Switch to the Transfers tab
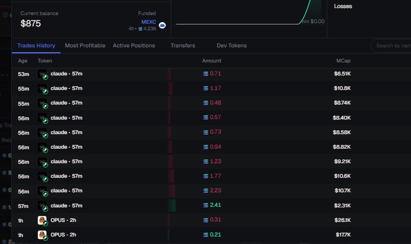The height and width of the screenshot is (244, 411). pyautogui.click(x=183, y=45)
